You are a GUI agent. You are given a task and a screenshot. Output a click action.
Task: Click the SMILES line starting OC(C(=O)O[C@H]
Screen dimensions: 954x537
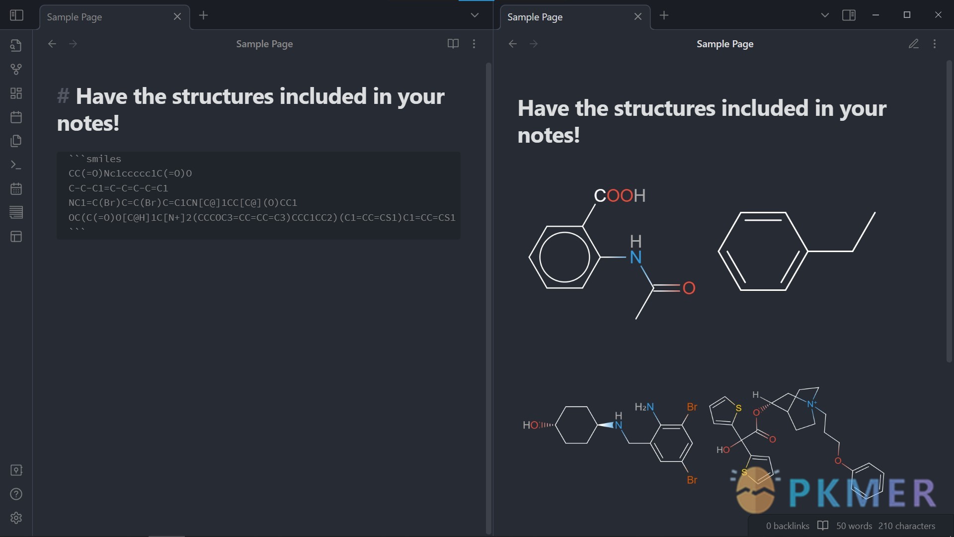coord(262,217)
